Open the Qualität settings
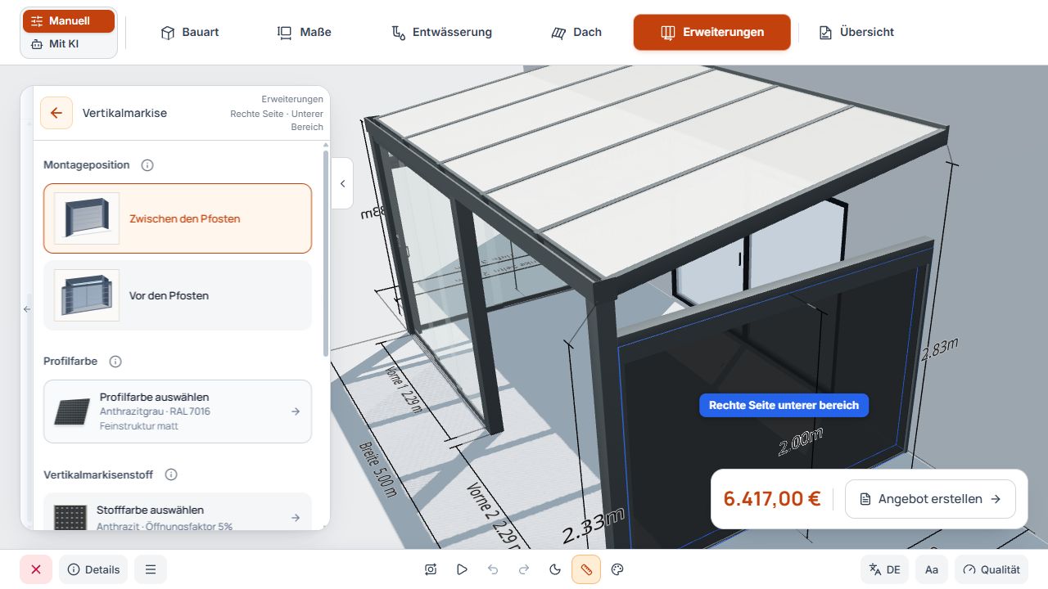This screenshot has width=1048, height=589. point(992,569)
